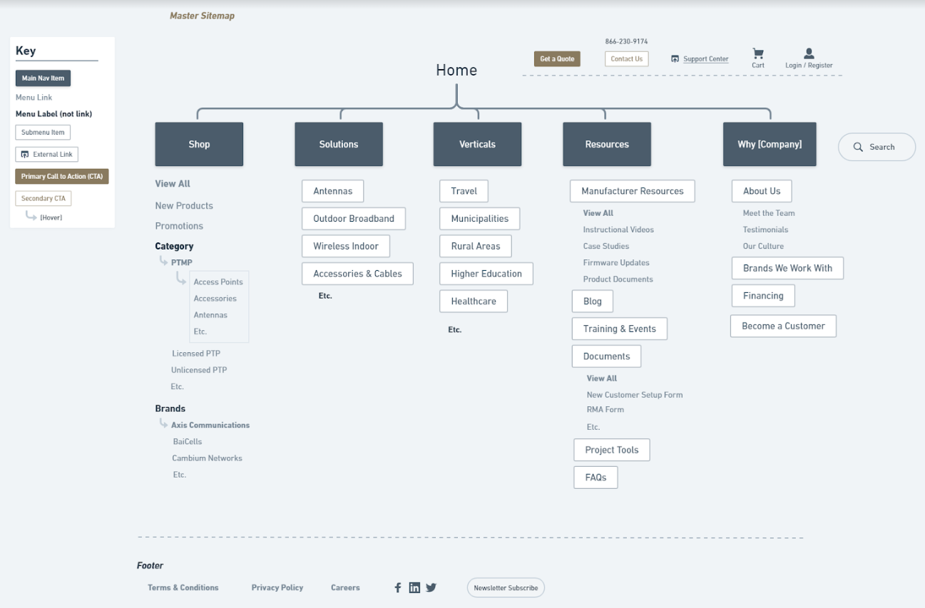Click the Twitter icon in the footer

pyautogui.click(x=431, y=587)
